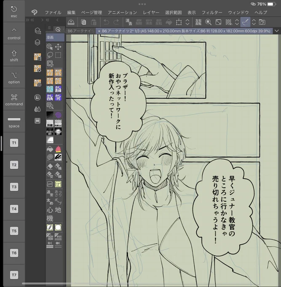Image resolution: width=281 pixels, height=287 pixels.
Task: Click the scale/rotate transform icon
Action: (x=179, y=22)
